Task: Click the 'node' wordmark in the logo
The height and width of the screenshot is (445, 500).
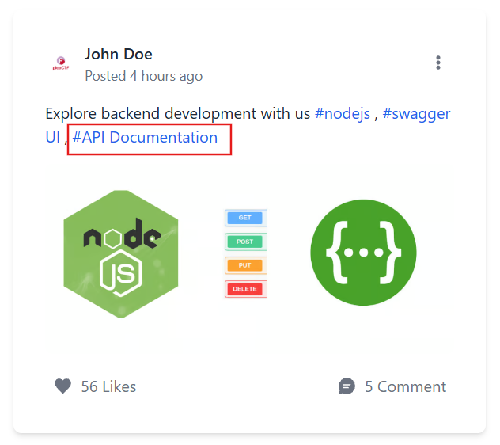Action: pyautogui.click(x=122, y=235)
